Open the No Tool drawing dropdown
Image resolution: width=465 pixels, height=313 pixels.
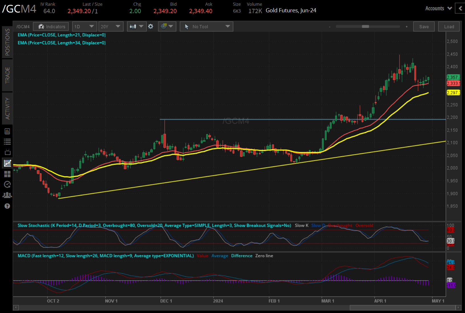(206, 27)
